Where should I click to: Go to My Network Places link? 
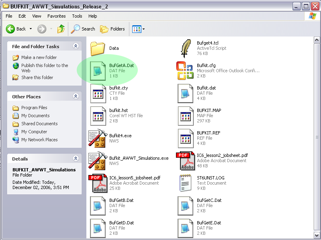tap(39, 140)
